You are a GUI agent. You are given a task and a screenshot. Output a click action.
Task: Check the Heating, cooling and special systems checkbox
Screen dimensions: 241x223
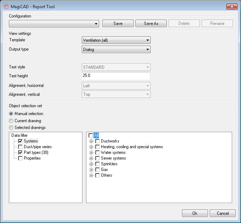click(97, 147)
